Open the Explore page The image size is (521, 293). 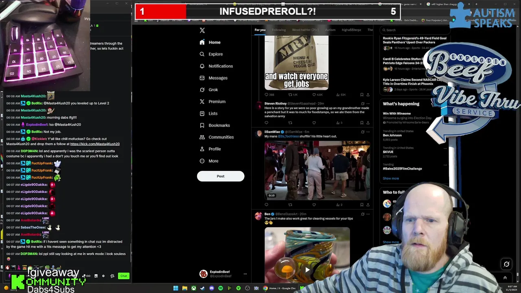[211, 54]
